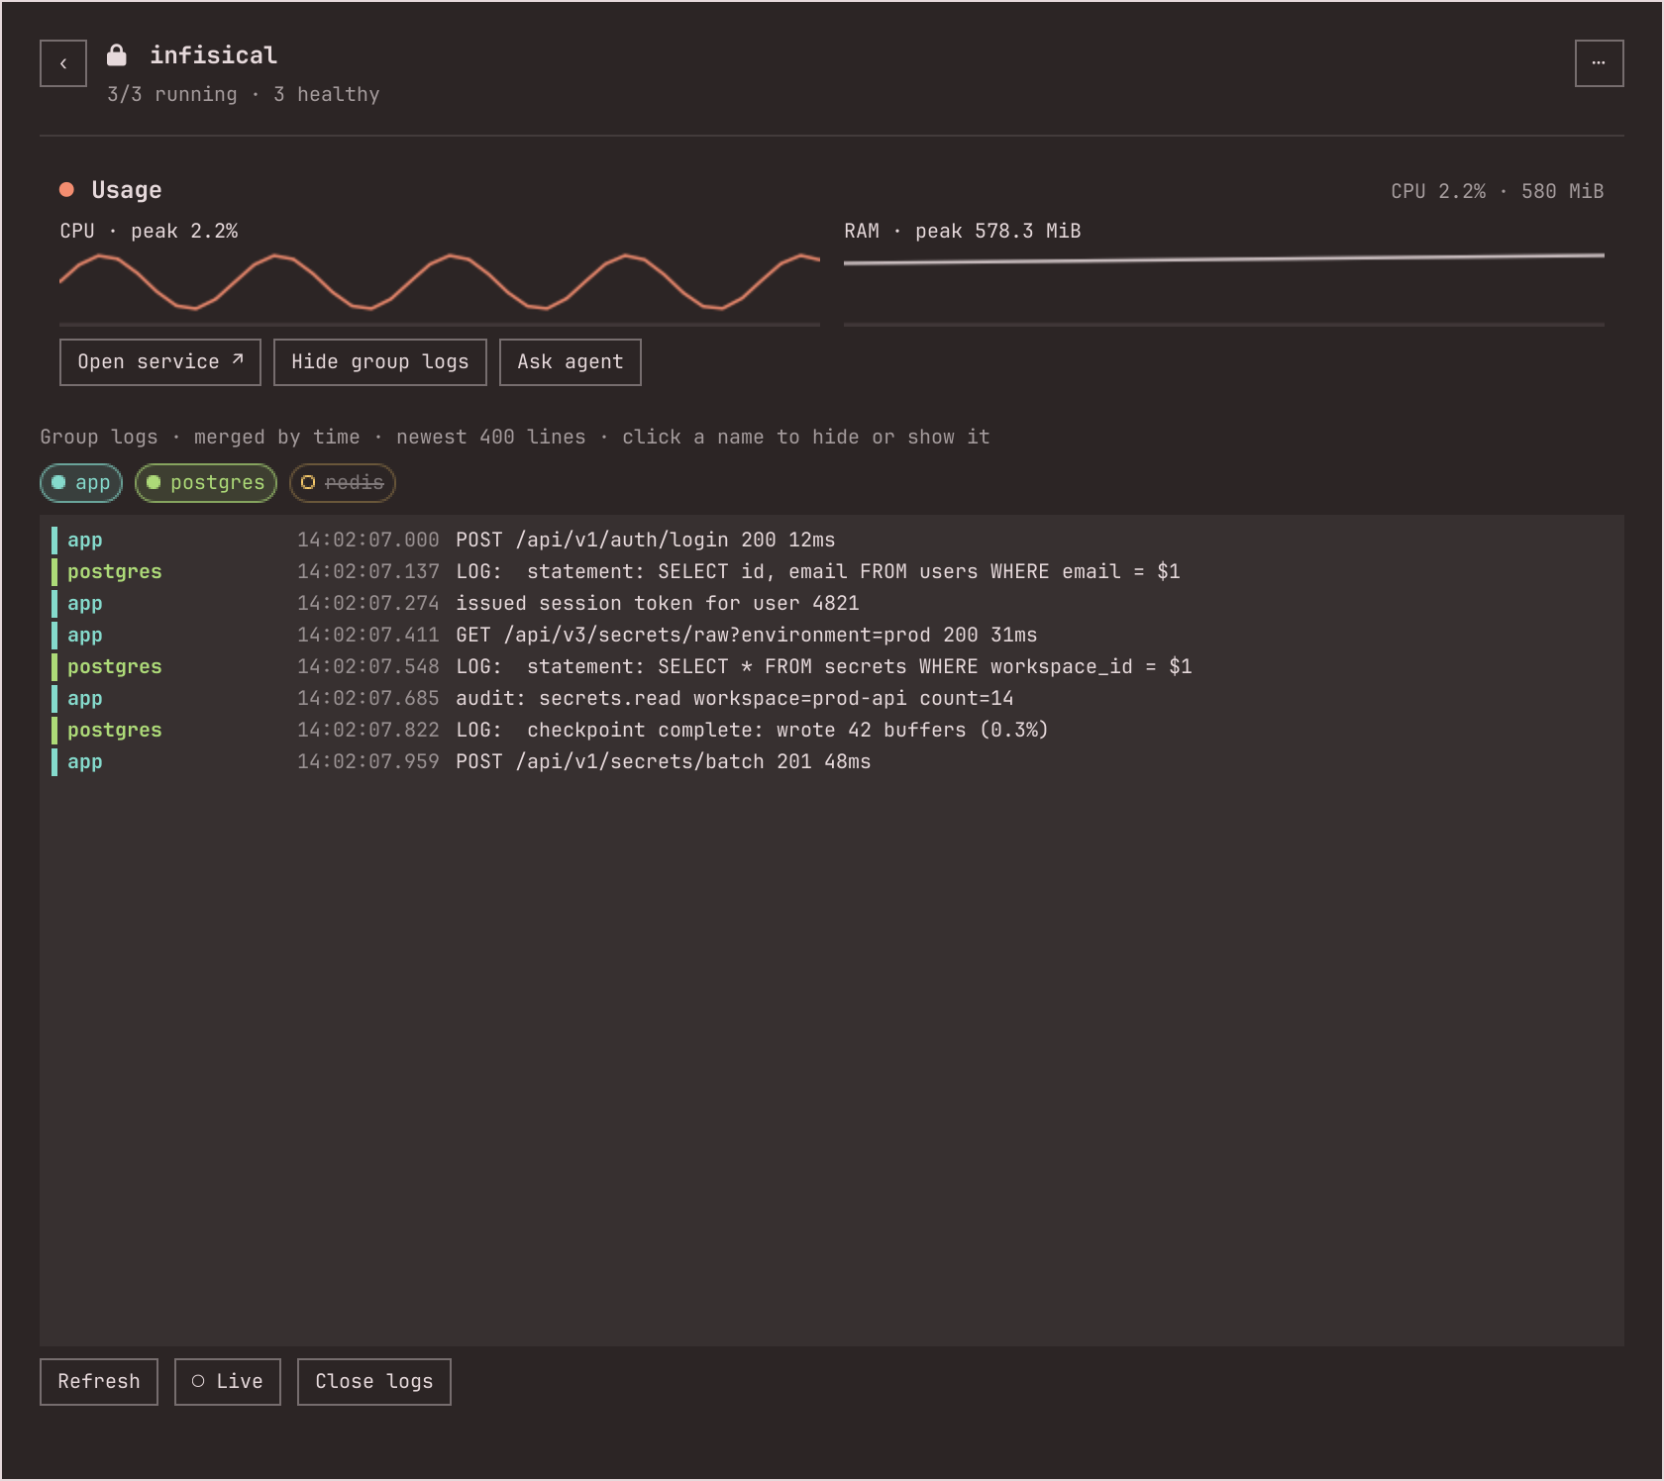This screenshot has width=1664, height=1481.
Task: Select the 'SELECT id, email FROM users' log line
Action: tap(832, 572)
